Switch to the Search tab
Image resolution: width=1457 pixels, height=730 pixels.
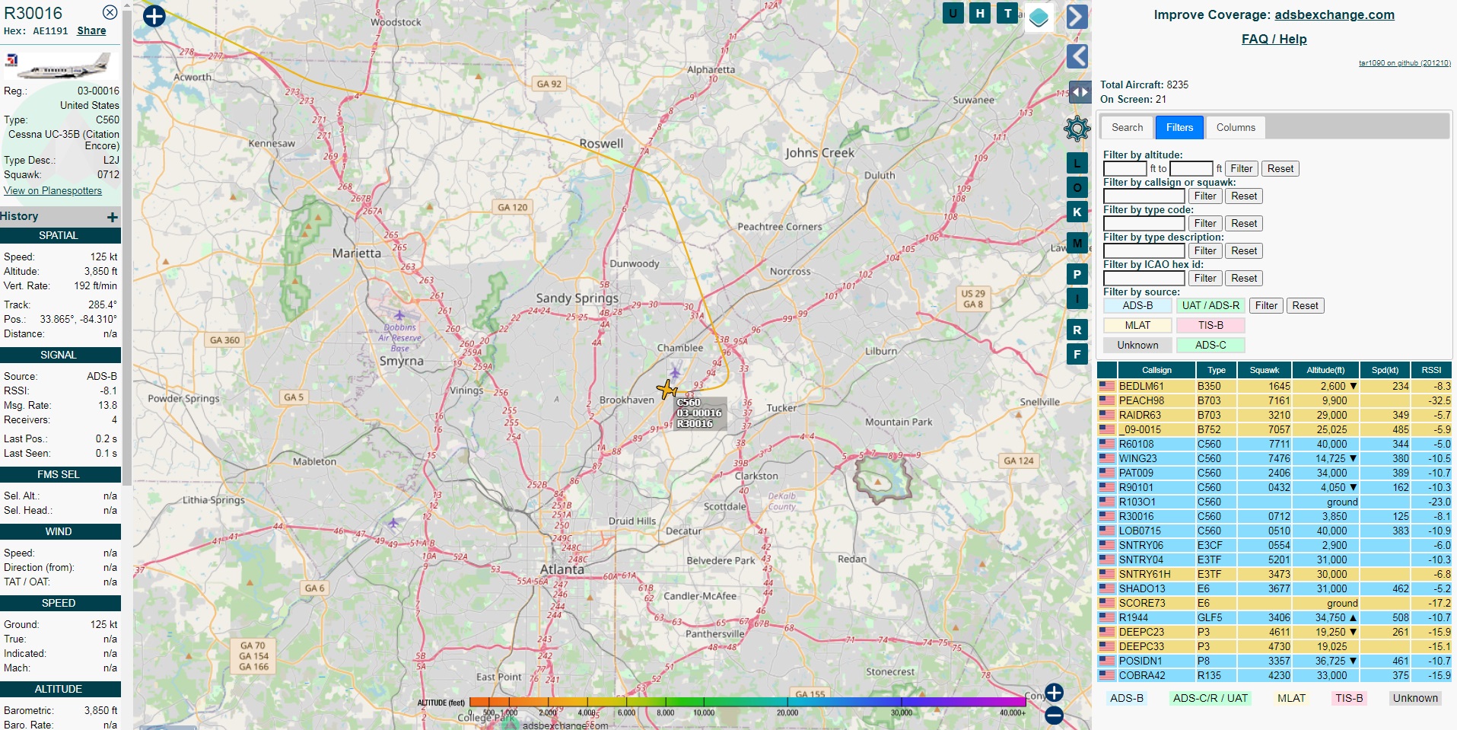click(x=1127, y=128)
